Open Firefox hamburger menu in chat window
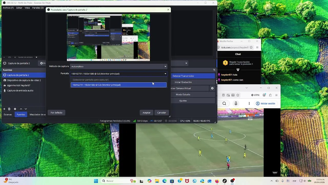 click(257, 47)
